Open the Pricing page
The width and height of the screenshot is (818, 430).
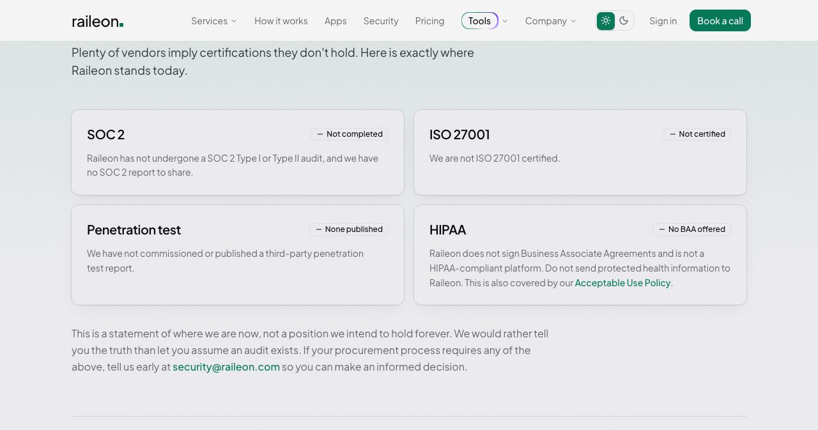coord(429,21)
